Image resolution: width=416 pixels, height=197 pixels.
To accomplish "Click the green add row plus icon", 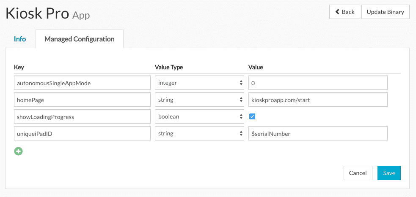I will [18, 151].
